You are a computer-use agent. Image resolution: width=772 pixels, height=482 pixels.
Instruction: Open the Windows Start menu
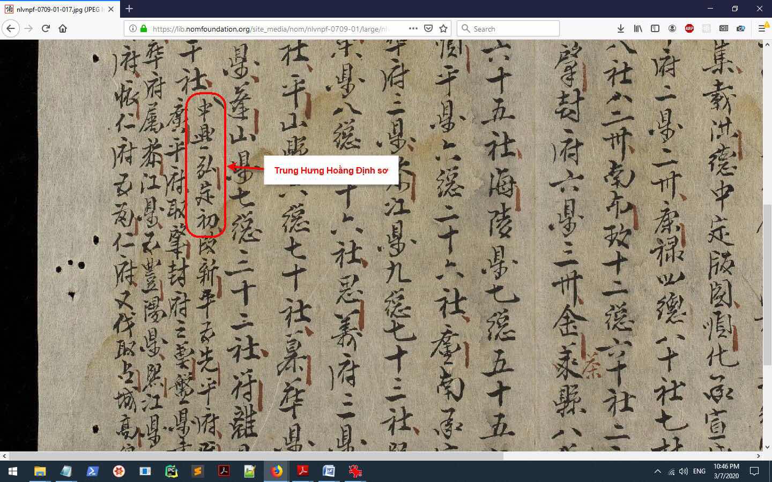tap(13, 471)
